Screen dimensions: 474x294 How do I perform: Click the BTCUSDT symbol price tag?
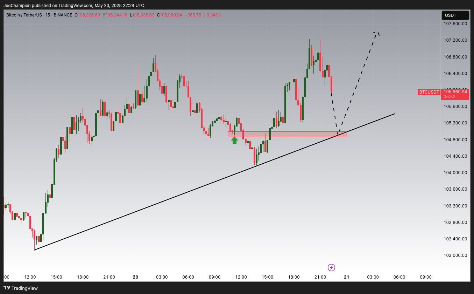pos(429,92)
